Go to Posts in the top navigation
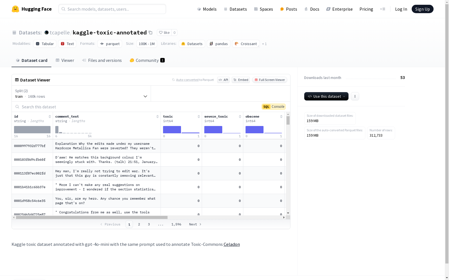This screenshot has width=449, height=280. tap(288, 9)
